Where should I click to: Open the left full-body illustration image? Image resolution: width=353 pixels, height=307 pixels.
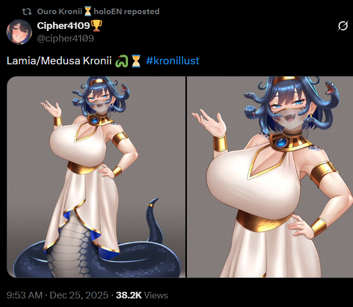coord(96,177)
